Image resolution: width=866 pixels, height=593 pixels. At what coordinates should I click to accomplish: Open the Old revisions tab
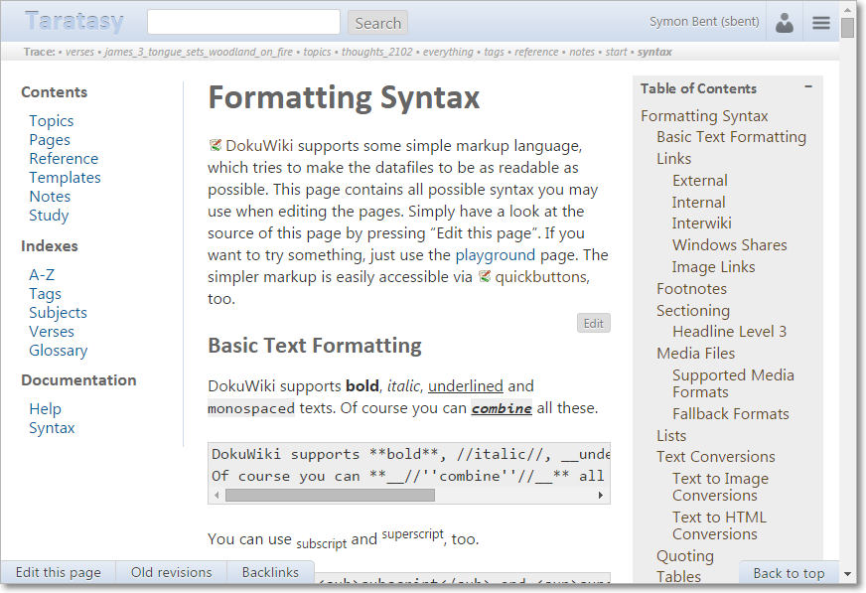(x=172, y=572)
